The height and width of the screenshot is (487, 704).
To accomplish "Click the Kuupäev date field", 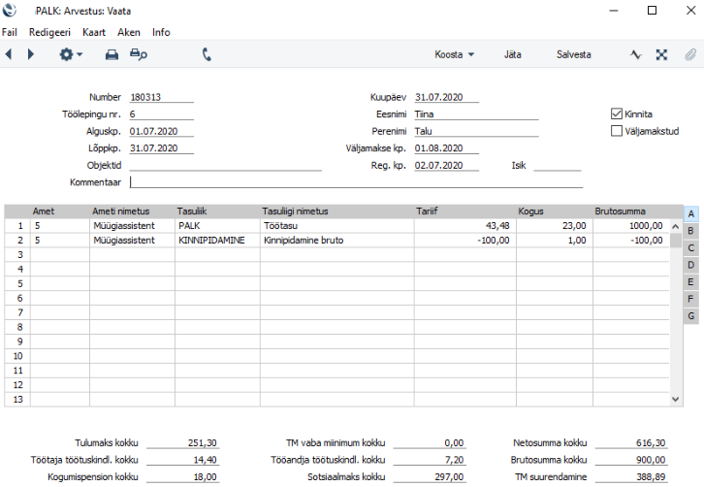I will point(447,97).
